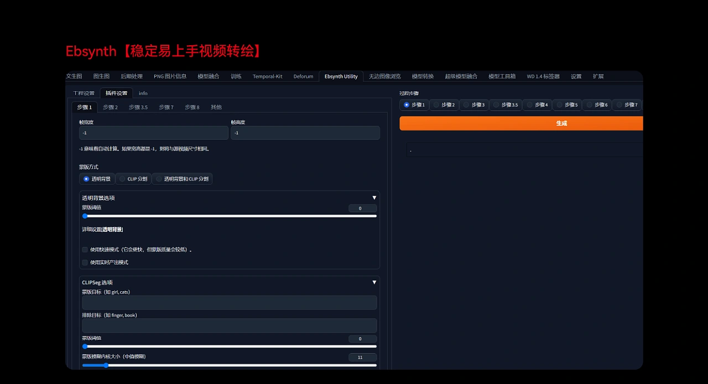708x384 pixels.
Task: Select 步骤 1 under 过程步骤
Action: [414, 104]
